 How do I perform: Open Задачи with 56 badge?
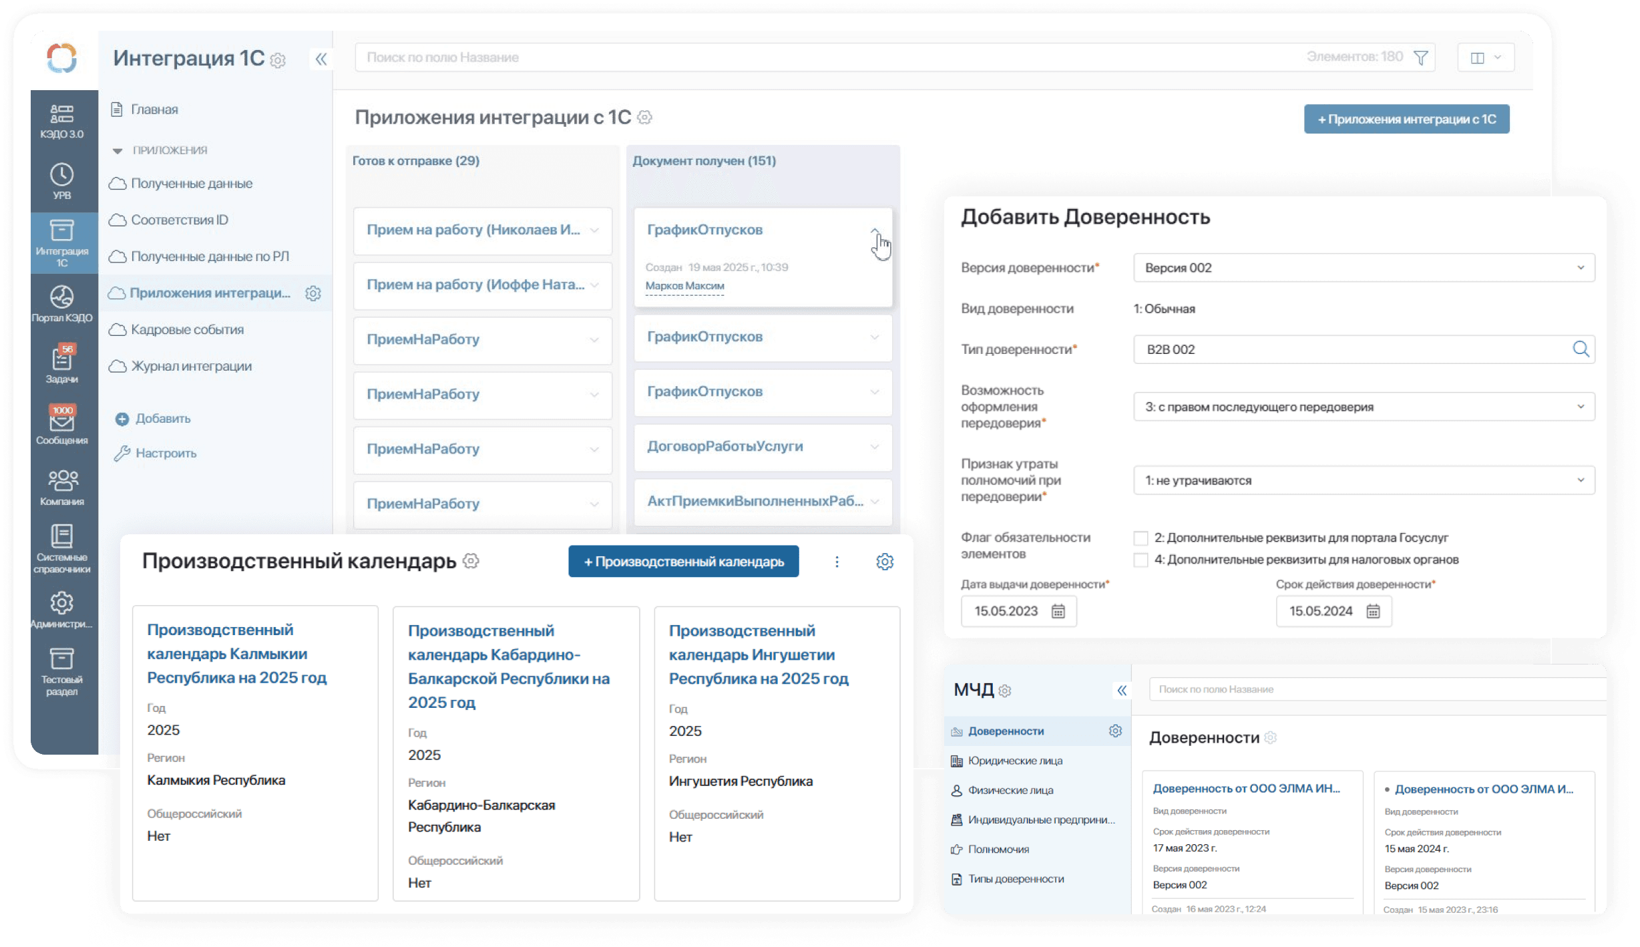tap(61, 360)
